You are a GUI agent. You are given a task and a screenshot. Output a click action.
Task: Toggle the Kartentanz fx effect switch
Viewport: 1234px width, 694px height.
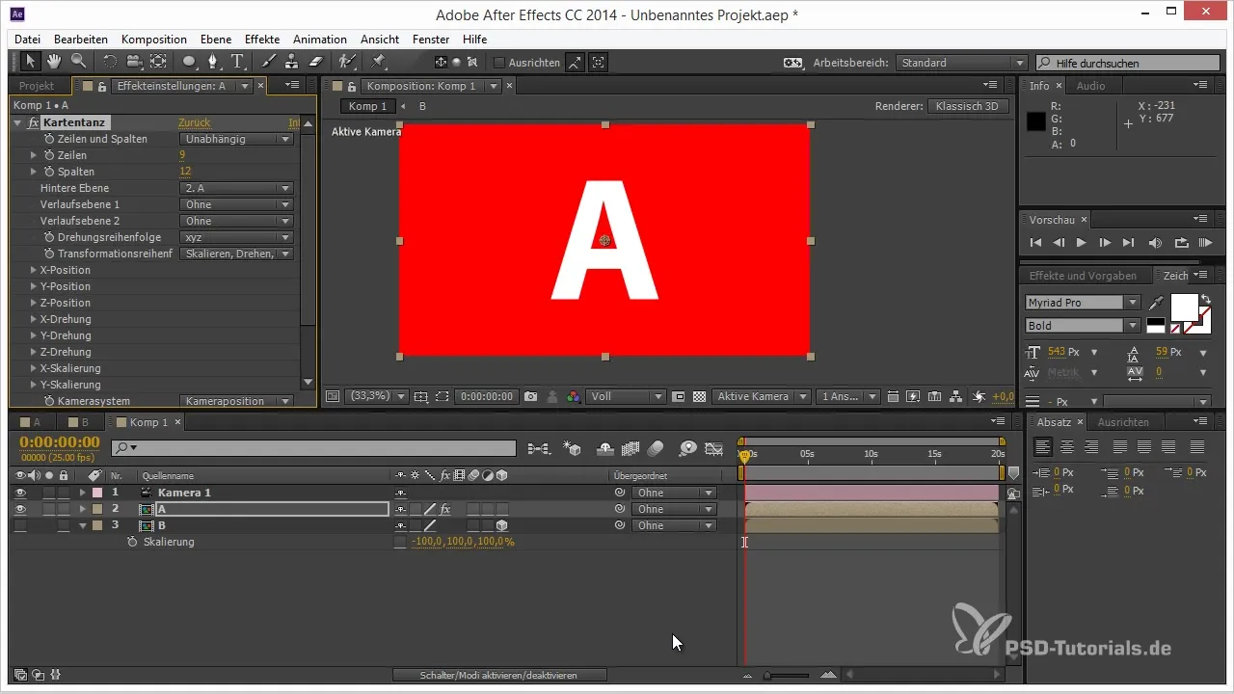(x=33, y=123)
